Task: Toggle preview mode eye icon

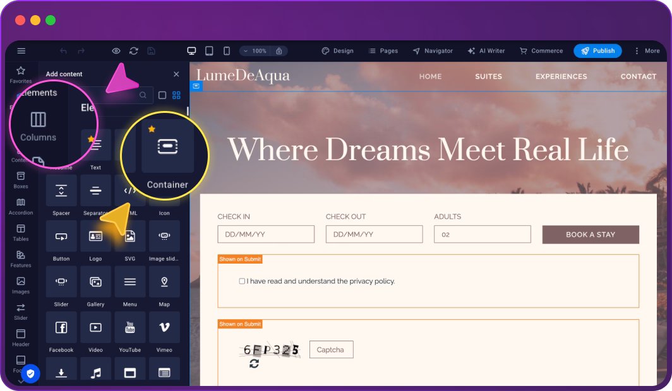Action: coord(116,51)
